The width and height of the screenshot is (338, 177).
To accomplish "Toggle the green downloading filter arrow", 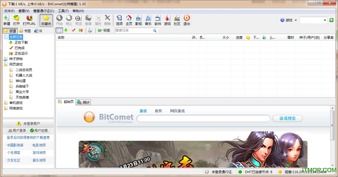I will tap(66, 30).
